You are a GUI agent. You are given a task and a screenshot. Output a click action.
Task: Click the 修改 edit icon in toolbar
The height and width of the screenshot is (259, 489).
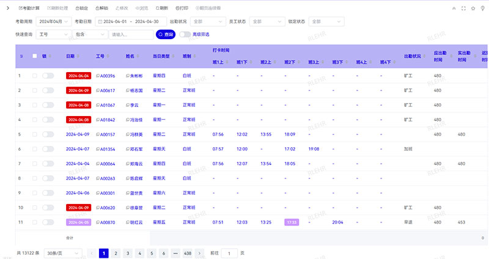117,8
